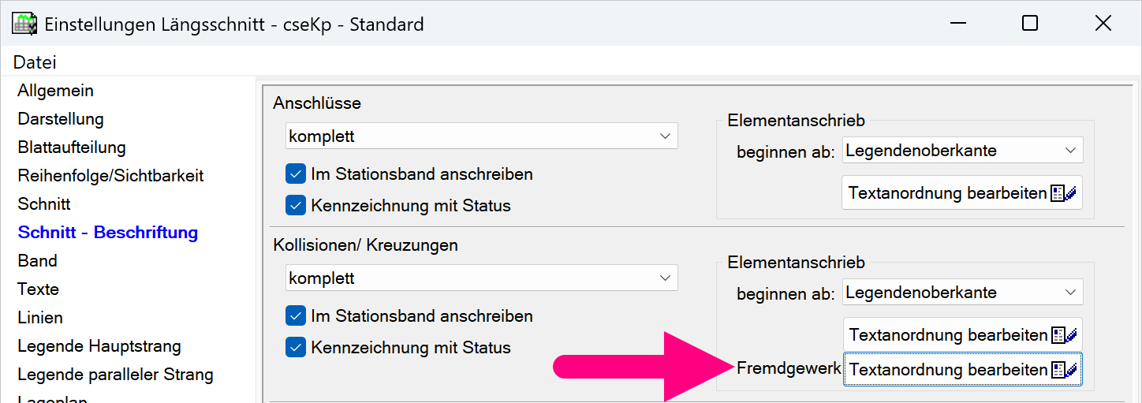1142x403 pixels.
Task: Open the Datei menu
Action: 35,62
